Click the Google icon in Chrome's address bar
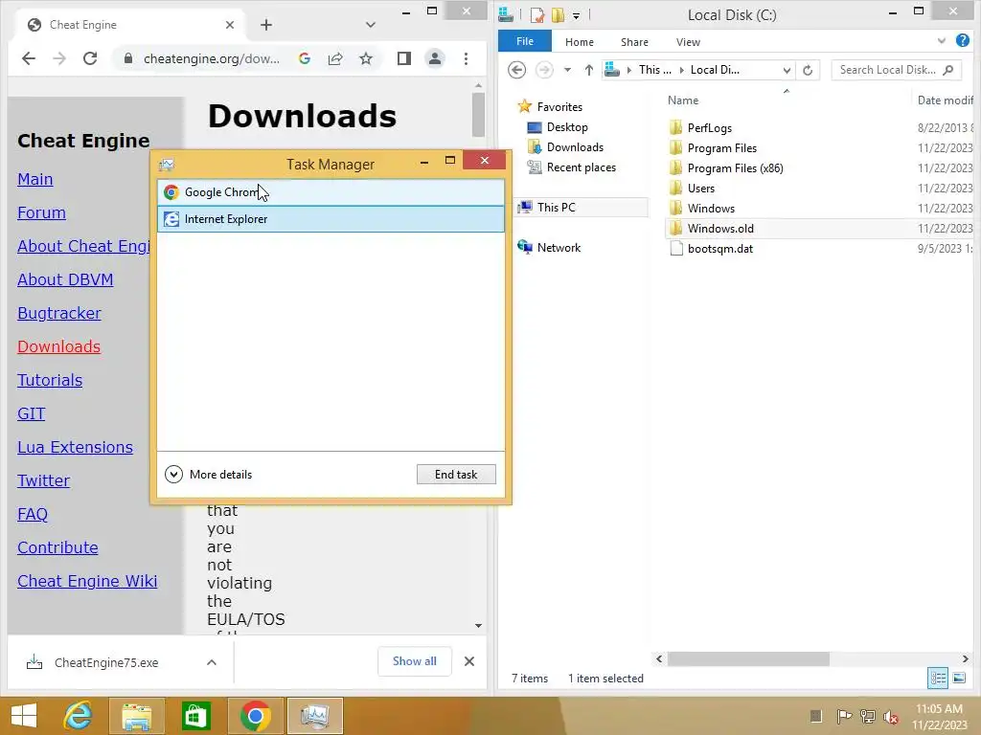The height and width of the screenshot is (735, 981). [x=305, y=58]
